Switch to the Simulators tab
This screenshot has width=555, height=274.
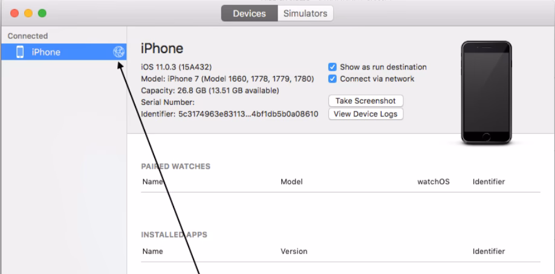pos(305,13)
